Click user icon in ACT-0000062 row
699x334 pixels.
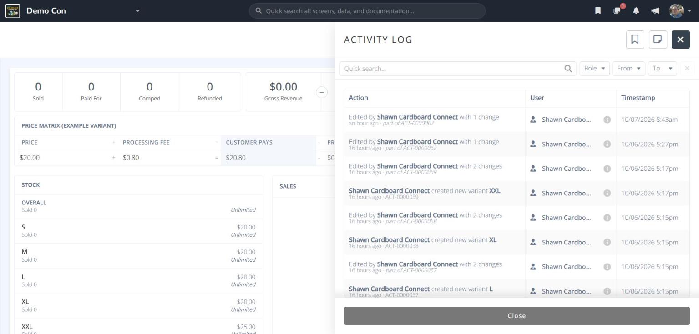pos(533,145)
